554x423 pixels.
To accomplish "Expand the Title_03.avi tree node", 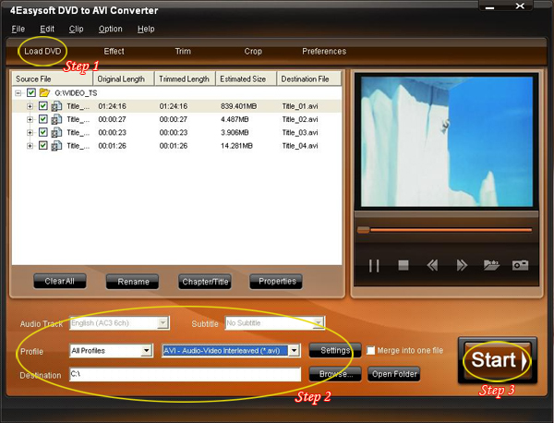I will coord(30,132).
